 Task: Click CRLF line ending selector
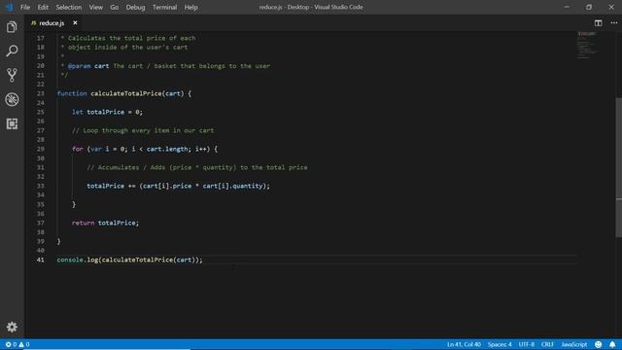point(547,344)
